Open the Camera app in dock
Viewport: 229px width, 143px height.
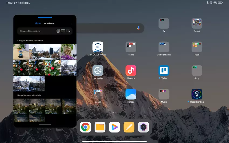[x=143, y=127]
